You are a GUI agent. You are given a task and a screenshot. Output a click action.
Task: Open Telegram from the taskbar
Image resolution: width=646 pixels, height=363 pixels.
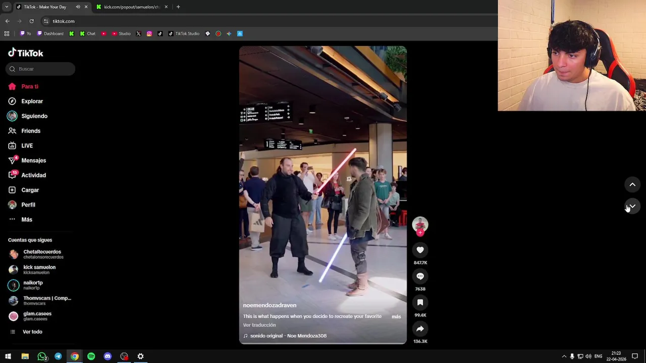pyautogui.click(x=58, y=356)
